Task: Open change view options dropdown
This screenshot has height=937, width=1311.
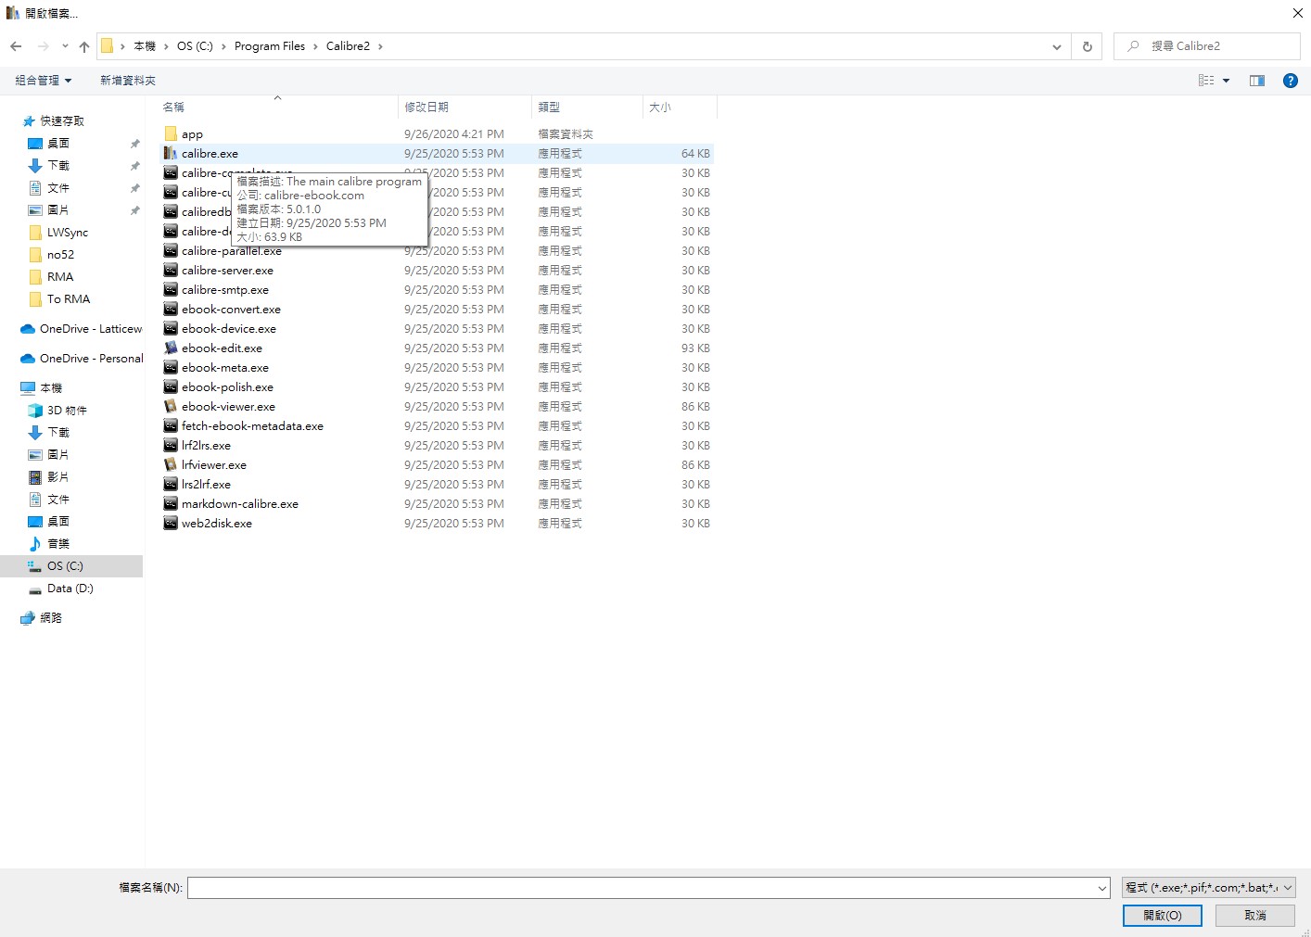Action: tap(1226, 81)
